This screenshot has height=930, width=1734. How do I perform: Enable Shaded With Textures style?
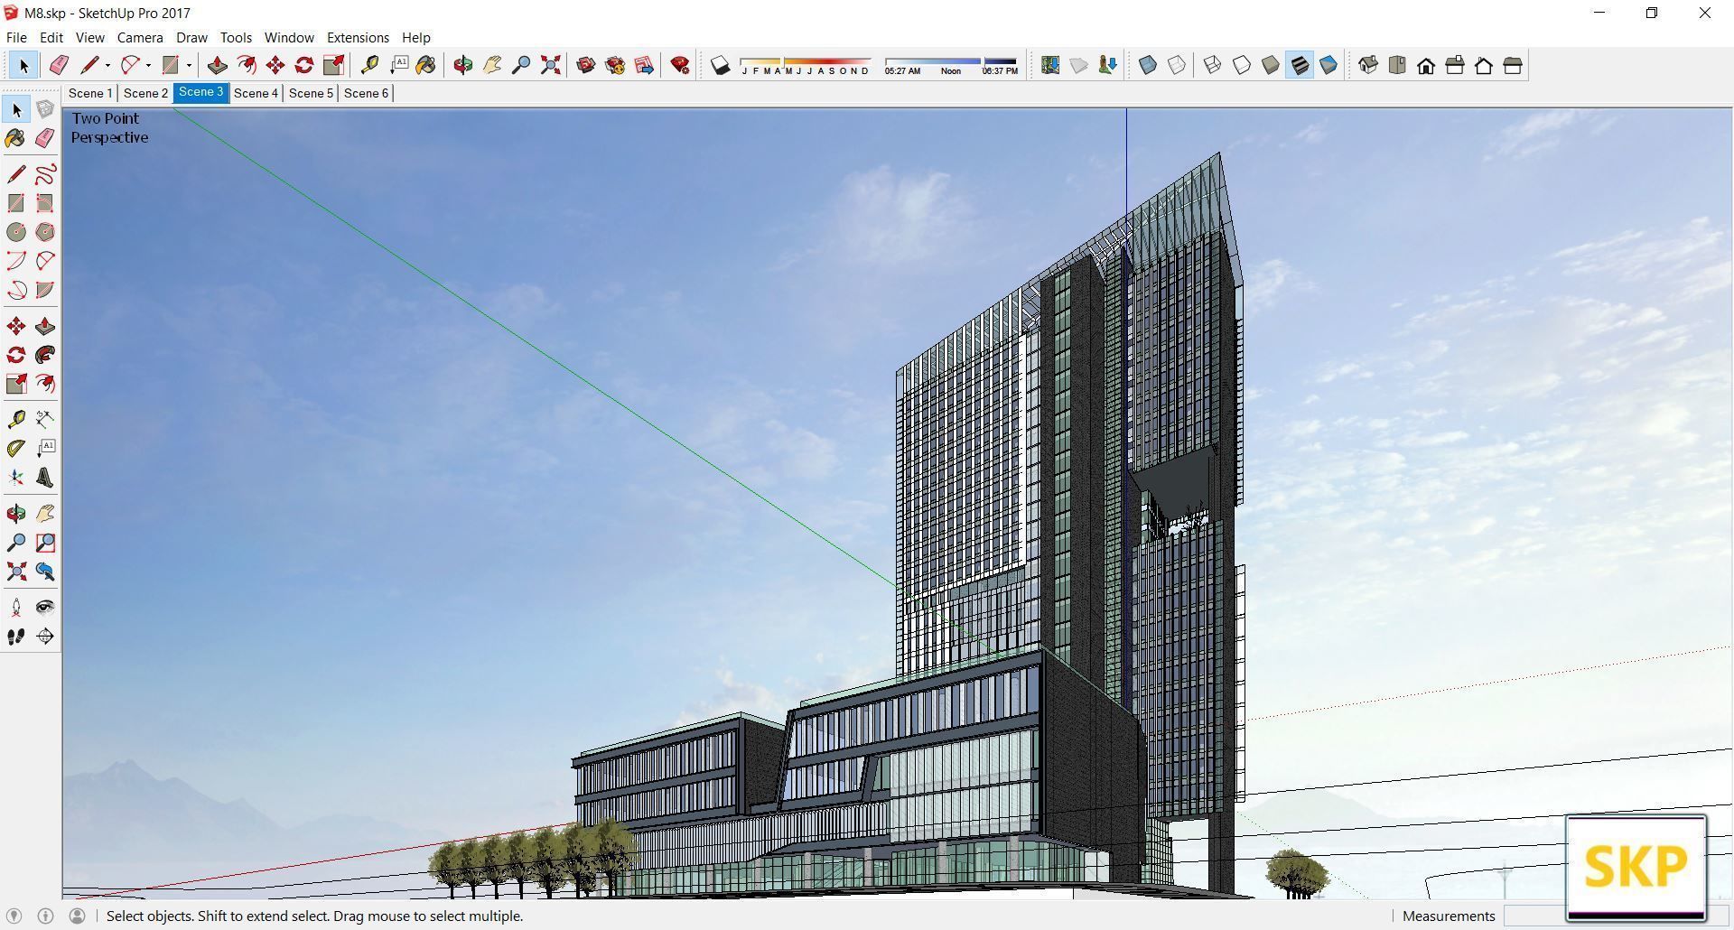click(x=1300, y=65)
